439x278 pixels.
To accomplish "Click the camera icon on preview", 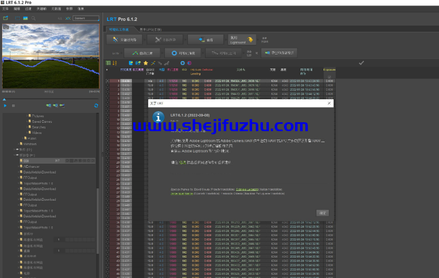I will [x=6, y=27].
